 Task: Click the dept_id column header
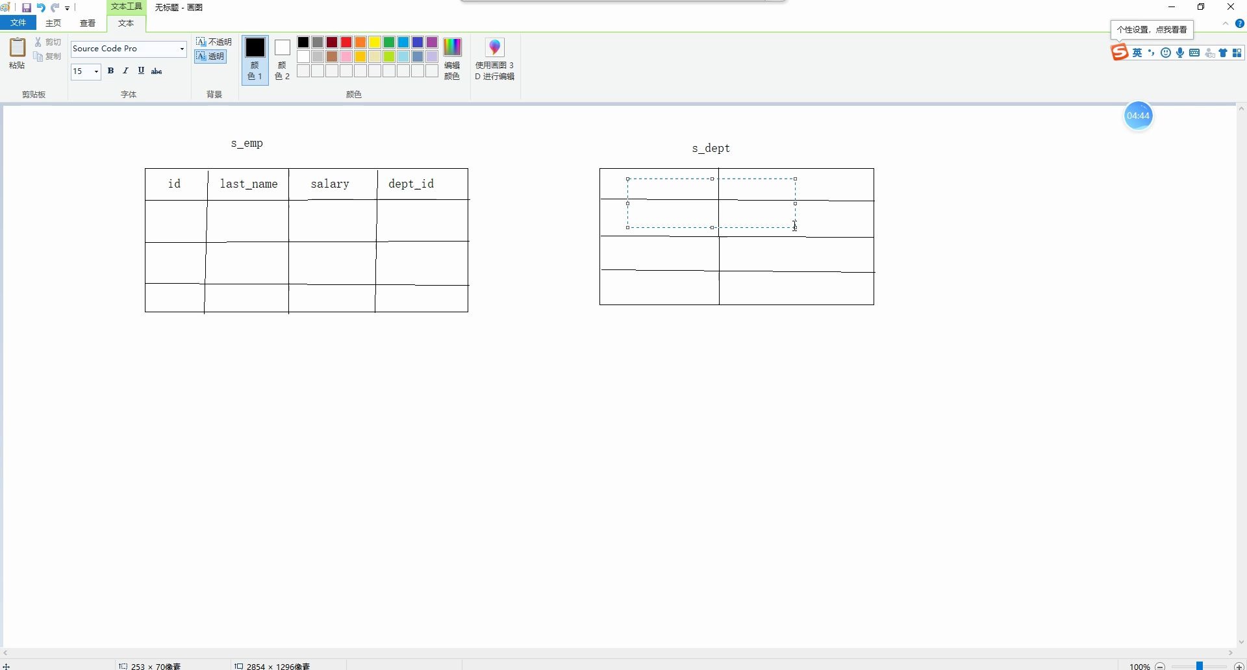tap(411, 184)
